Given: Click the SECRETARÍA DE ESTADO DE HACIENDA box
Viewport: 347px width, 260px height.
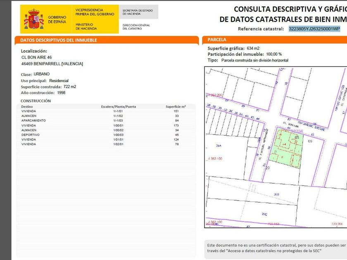Looking at the screenshot, I should pyautogui.click(x=138, y=12).
